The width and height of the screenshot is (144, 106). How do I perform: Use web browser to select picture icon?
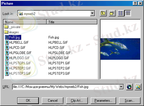pos(129,87)
